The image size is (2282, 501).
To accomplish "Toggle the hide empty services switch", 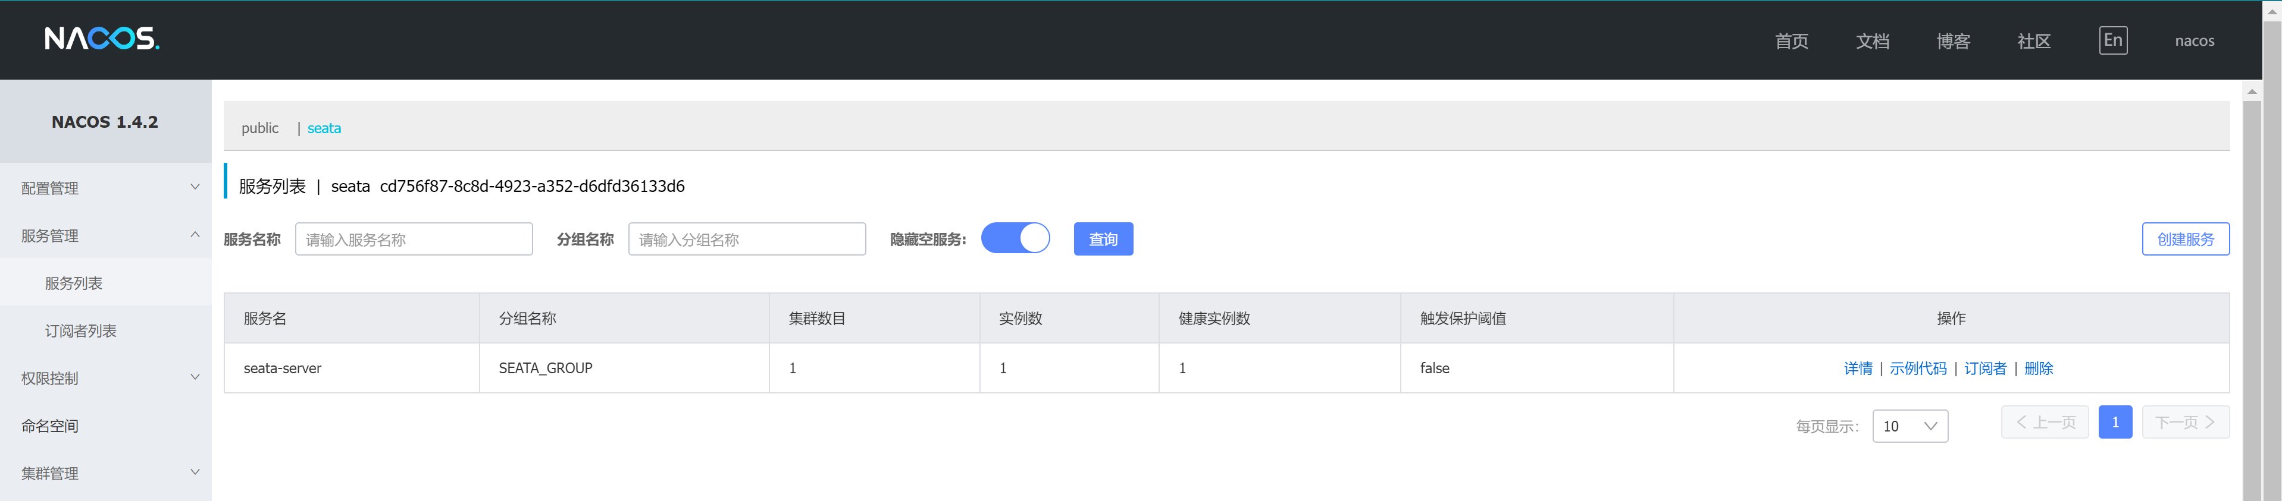I will click(1015, 238).
